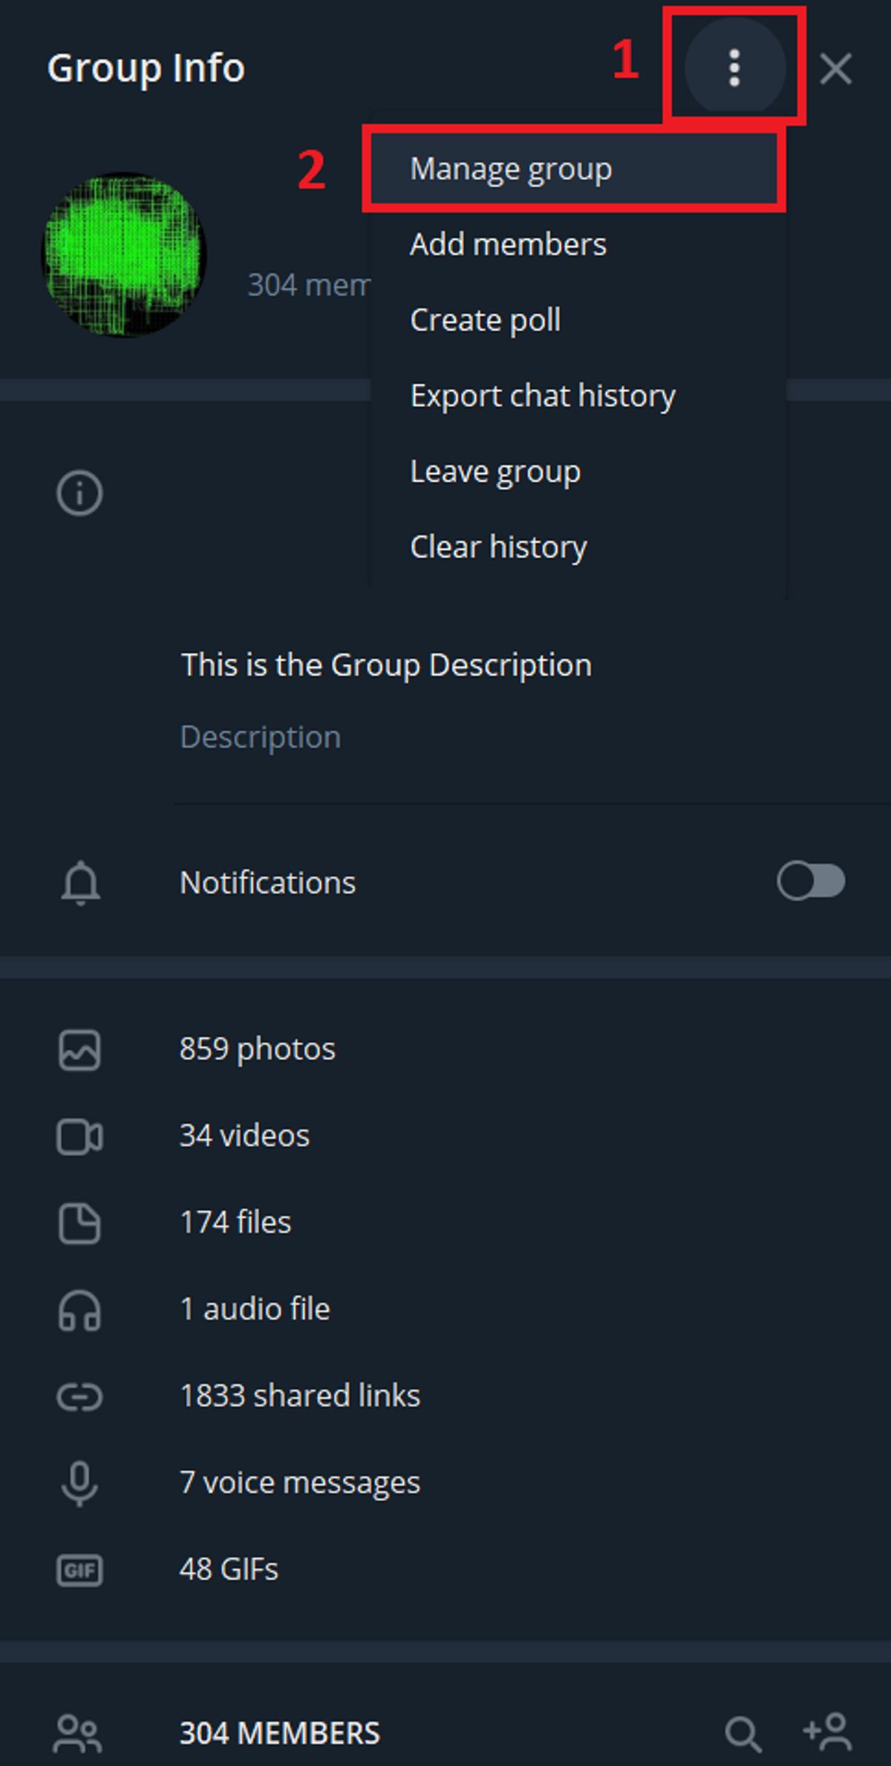
Task: Click the green group avatar image
Action: pos(123,252)
